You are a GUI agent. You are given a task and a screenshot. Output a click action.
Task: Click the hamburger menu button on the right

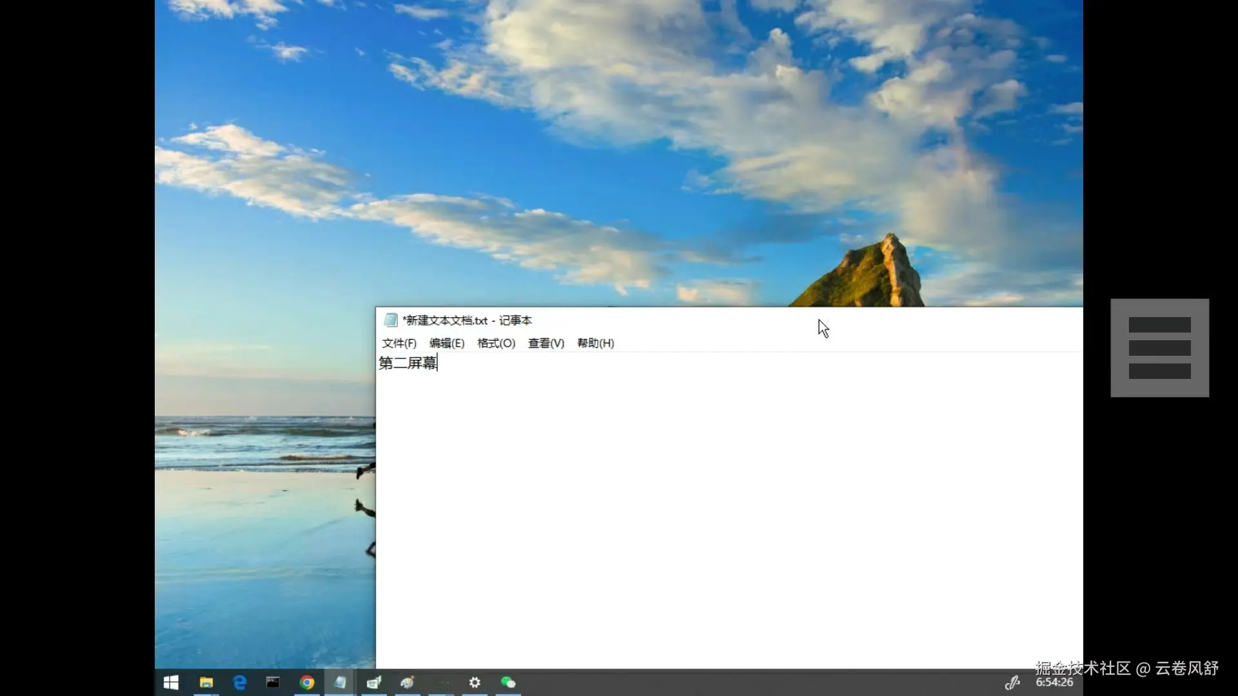pos(1159,348)
